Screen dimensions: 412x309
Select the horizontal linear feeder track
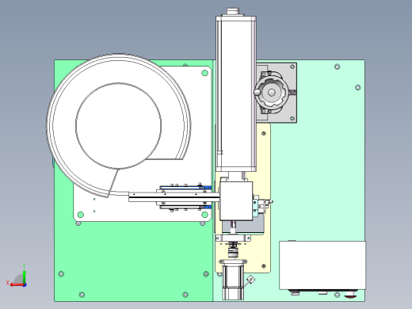click(x=174, y=197)
